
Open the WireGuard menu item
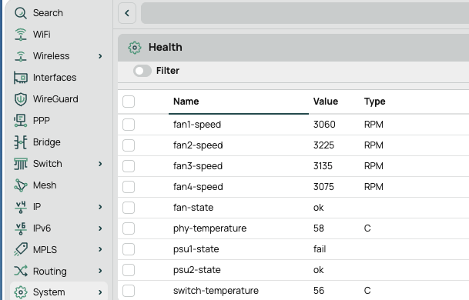coord(55,99)
